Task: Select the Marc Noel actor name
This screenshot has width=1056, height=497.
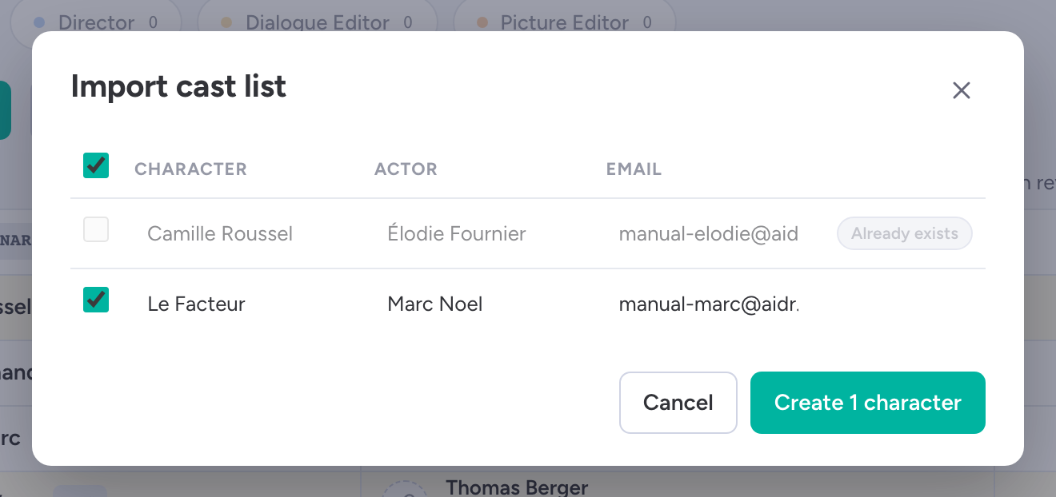Action: click(x=435, y=304)
